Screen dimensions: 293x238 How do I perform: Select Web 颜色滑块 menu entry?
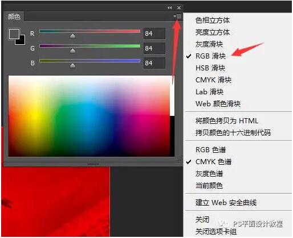(x=218, y=104)
